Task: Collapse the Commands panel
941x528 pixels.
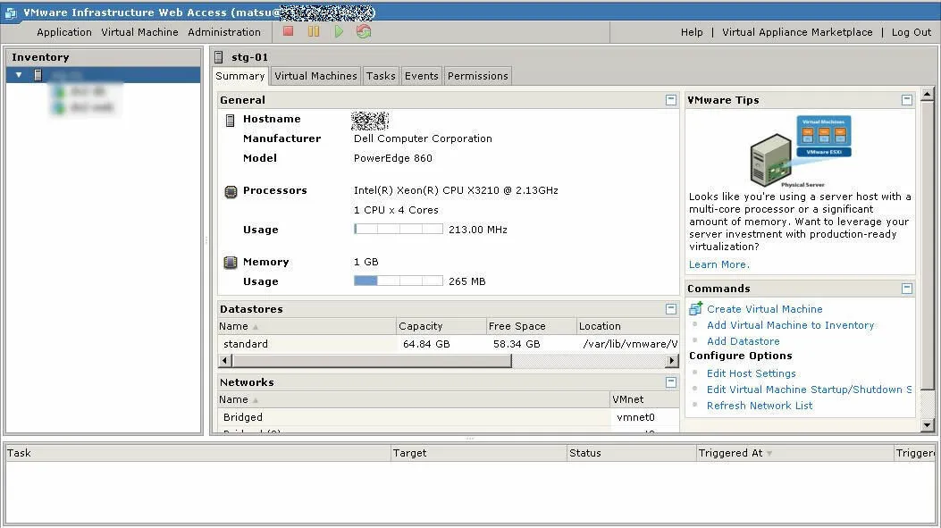Action: coord(907,289)
